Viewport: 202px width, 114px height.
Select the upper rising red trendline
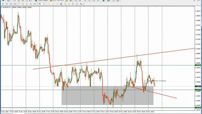(x=114, y=59)
